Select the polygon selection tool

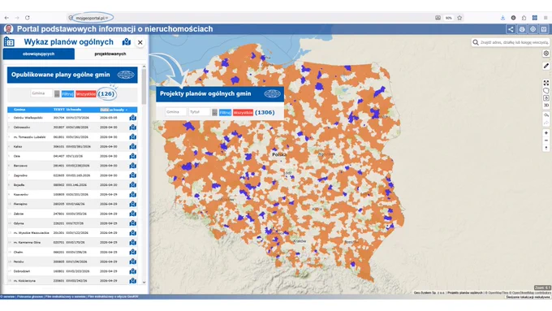(x=546, y=90)
